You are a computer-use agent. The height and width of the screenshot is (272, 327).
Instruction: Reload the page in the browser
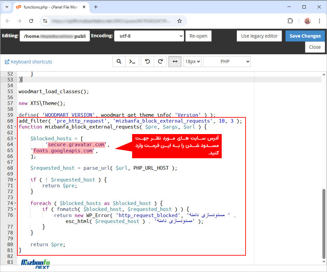point(31,21)
